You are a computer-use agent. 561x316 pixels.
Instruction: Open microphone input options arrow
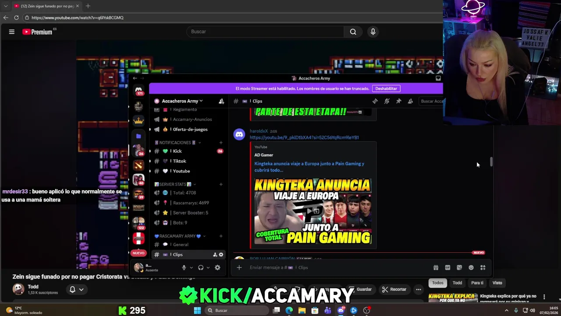[191, 268]
